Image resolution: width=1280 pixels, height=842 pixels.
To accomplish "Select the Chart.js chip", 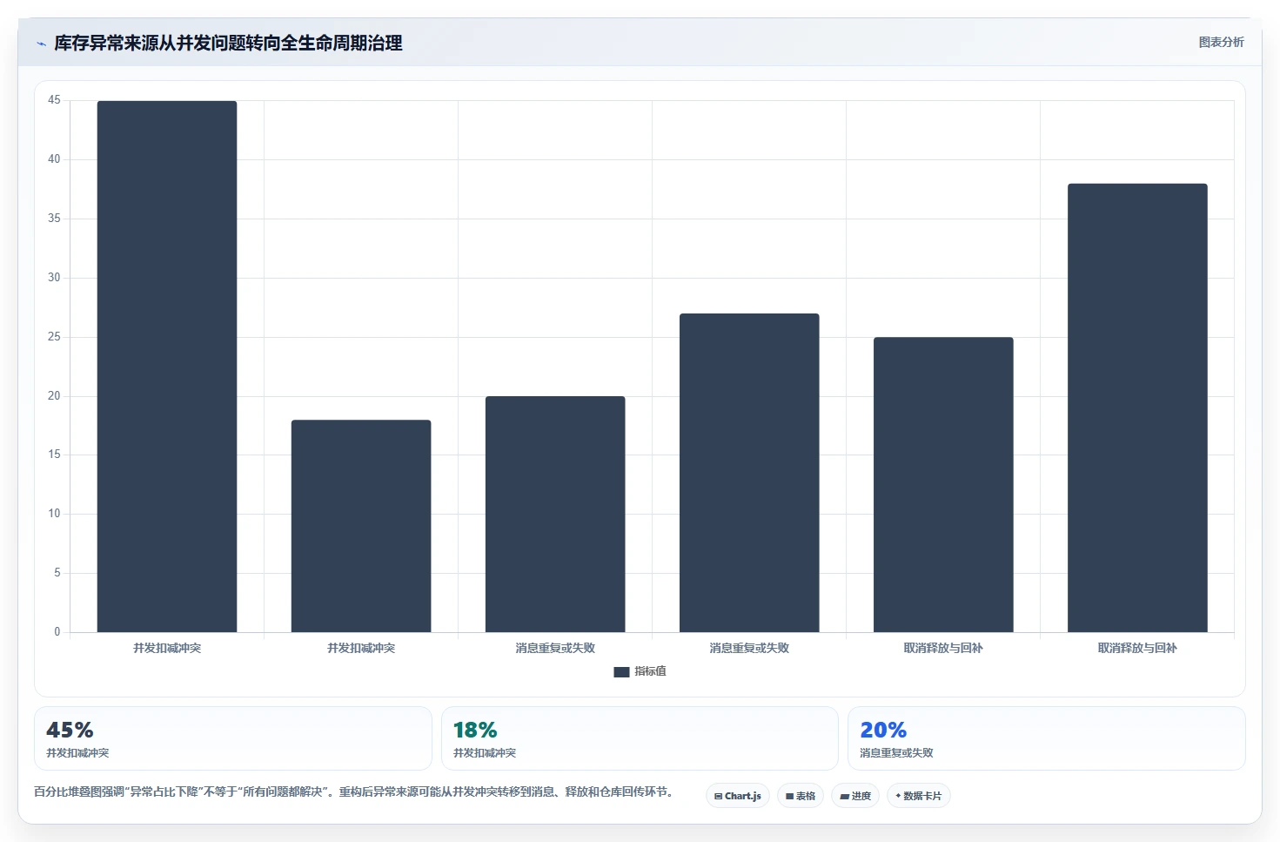I will [738, 796].
